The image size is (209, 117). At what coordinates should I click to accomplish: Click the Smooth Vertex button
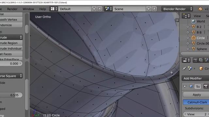(11, 19)
